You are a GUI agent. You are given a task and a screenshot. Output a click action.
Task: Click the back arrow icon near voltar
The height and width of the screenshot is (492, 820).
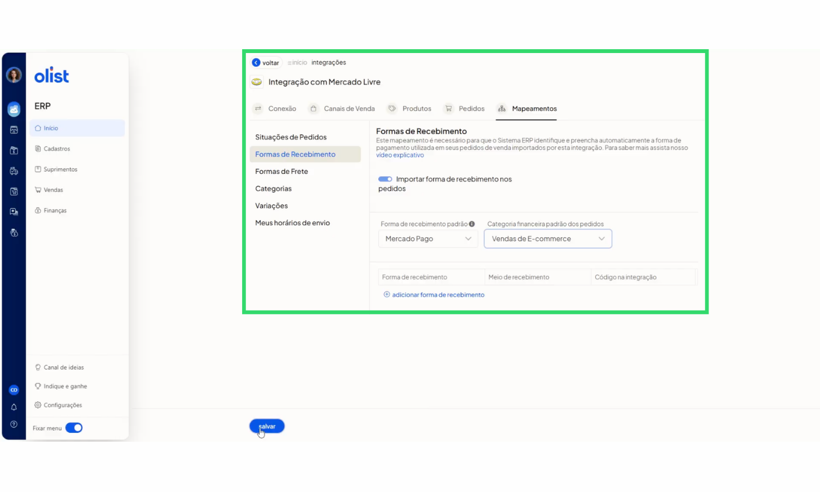(256, 62)
